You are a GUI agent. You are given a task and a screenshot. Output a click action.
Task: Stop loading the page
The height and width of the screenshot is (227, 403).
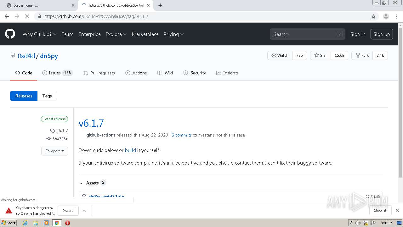pos(27,16)
